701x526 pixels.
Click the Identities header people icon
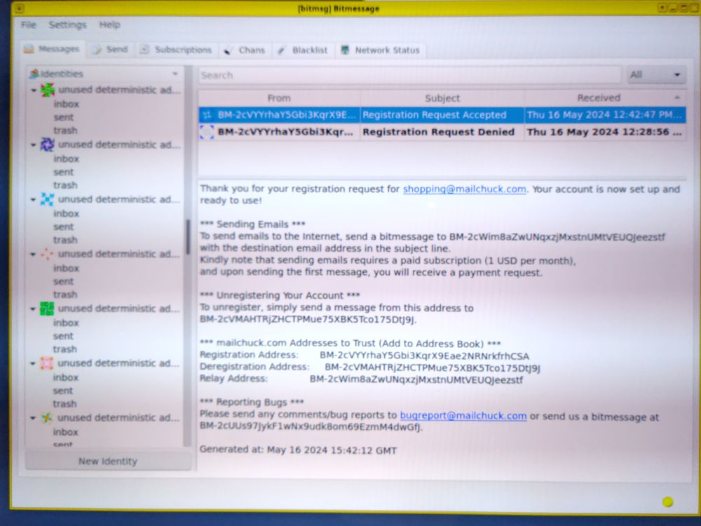coord(34,74)
